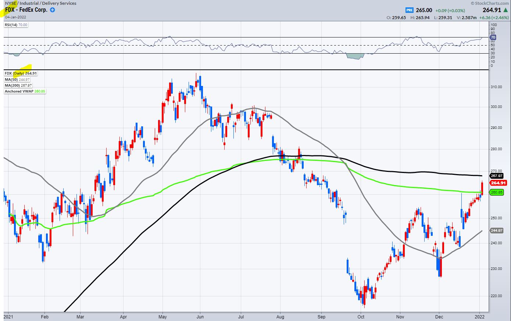This screenshot has height=321, width=511.
Task: Click the Jun label on the time axis
Action: click(200, 317)
